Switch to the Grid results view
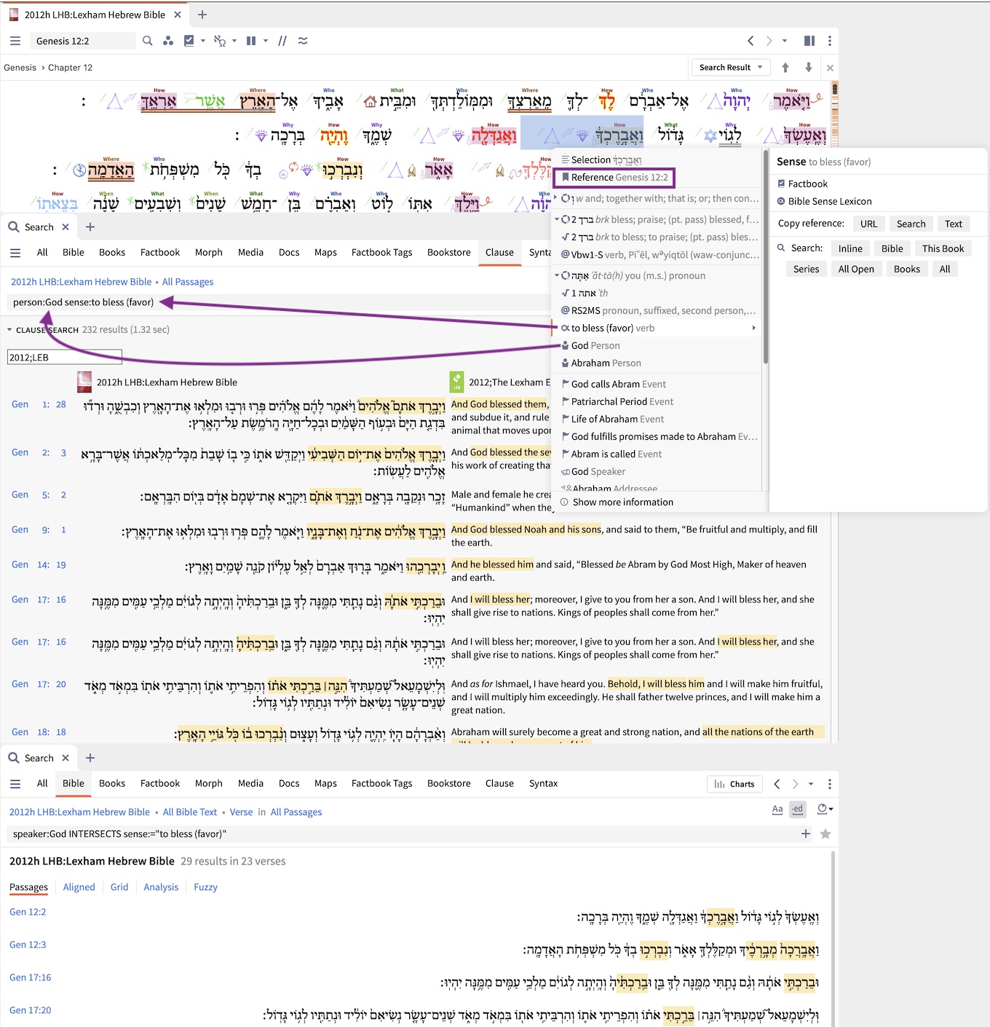990x1027 pixels. (x=119, y=887)
